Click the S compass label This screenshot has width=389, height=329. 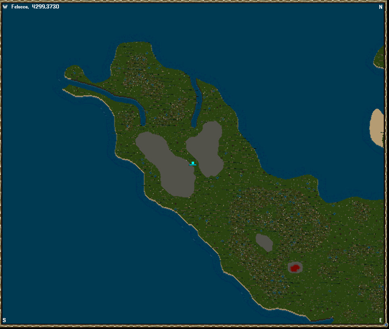[x=4, y=321]
